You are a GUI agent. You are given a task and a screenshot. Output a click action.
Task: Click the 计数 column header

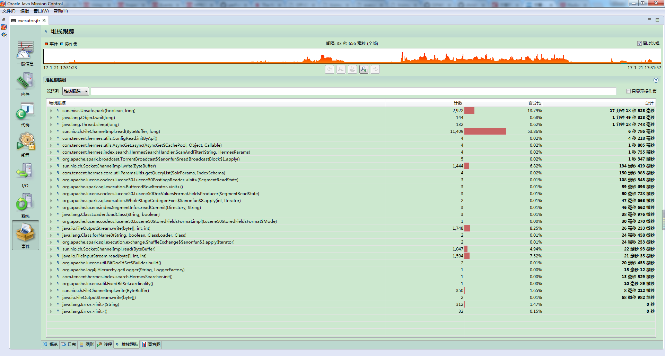458,103
